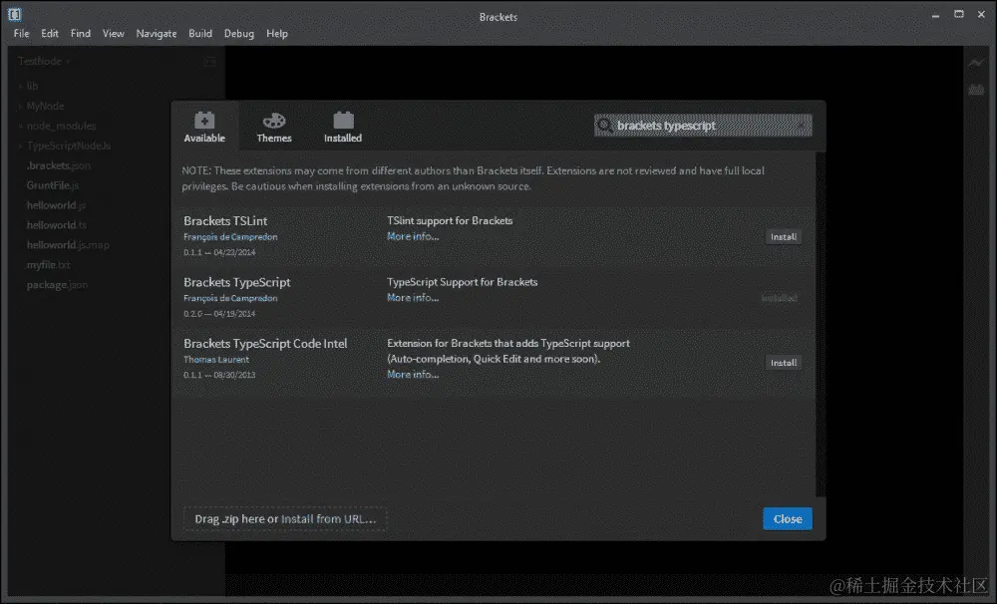Click the Live Preview lightning icon
Image resolution: width=997 pixels, height=604 pixels.
pyautogui.click(x=976, y=63)
